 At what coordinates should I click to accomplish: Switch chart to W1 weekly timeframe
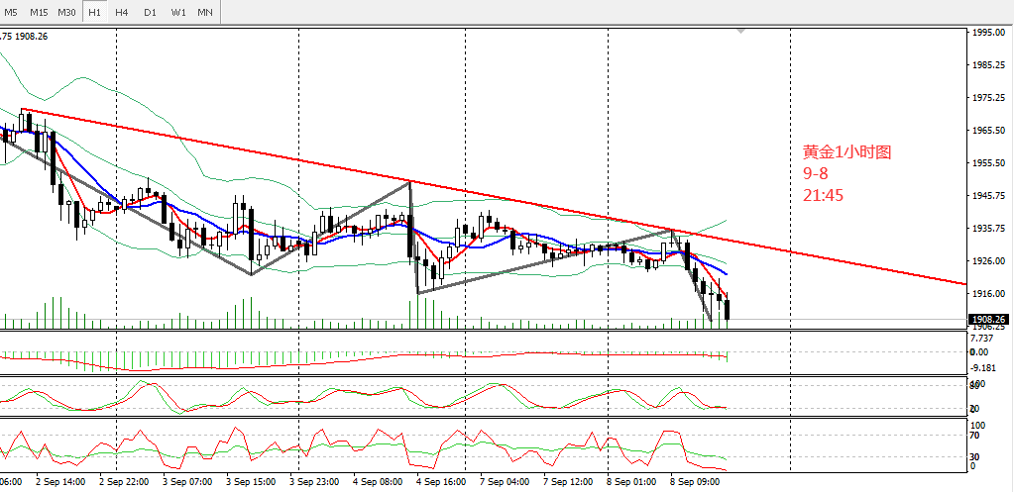[178, 12]
